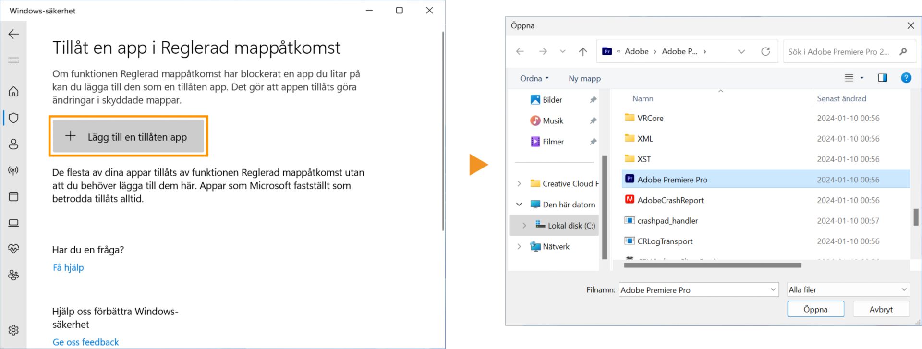Open the Få hjälp link

(x=68, y=267)
